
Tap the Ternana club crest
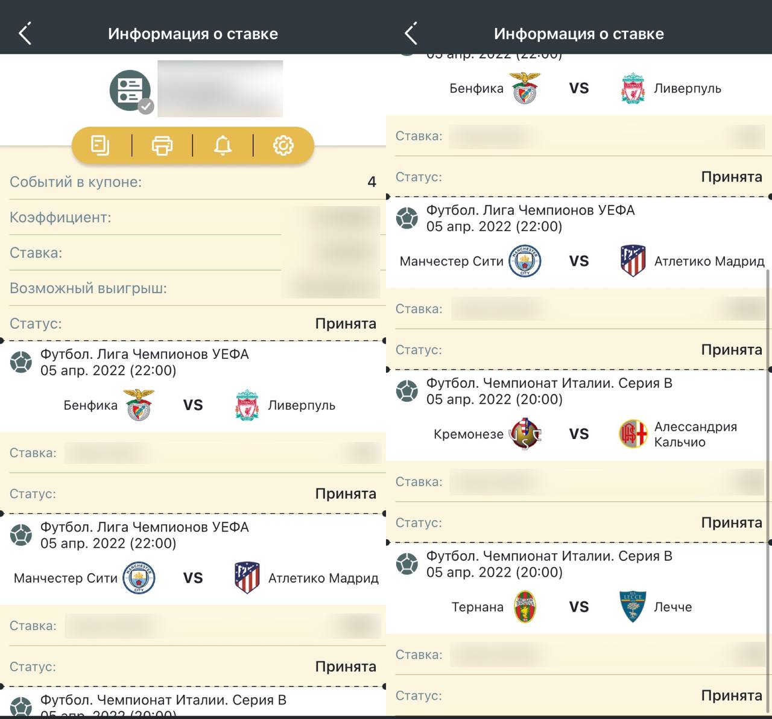(525, 607)
